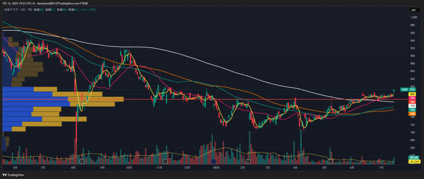The height and width of the screenshot is (179, 424).
Task: Click the teal 766 price label
Action: pos(413,110)
